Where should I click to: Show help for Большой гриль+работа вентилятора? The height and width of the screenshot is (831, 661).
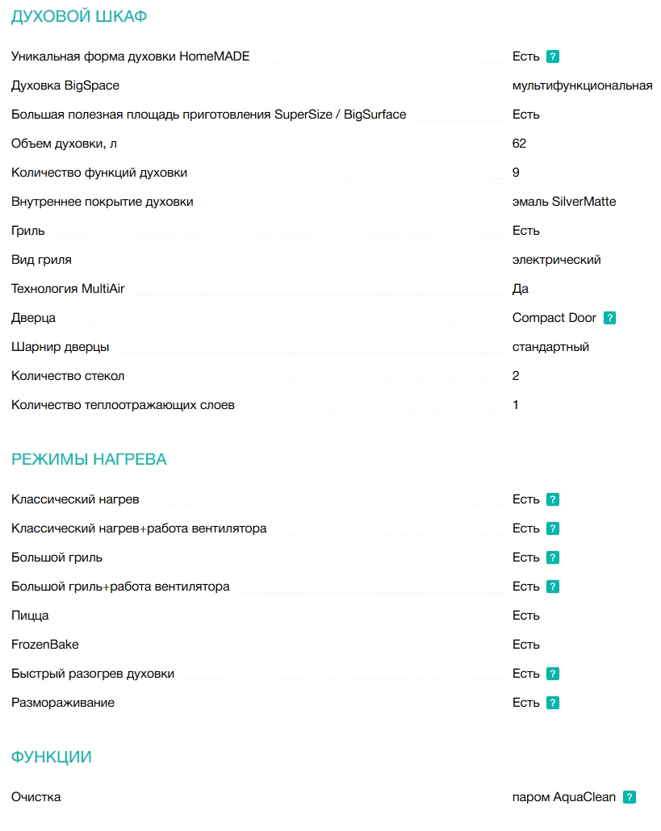pyautogui.click(x=553, y=587)
